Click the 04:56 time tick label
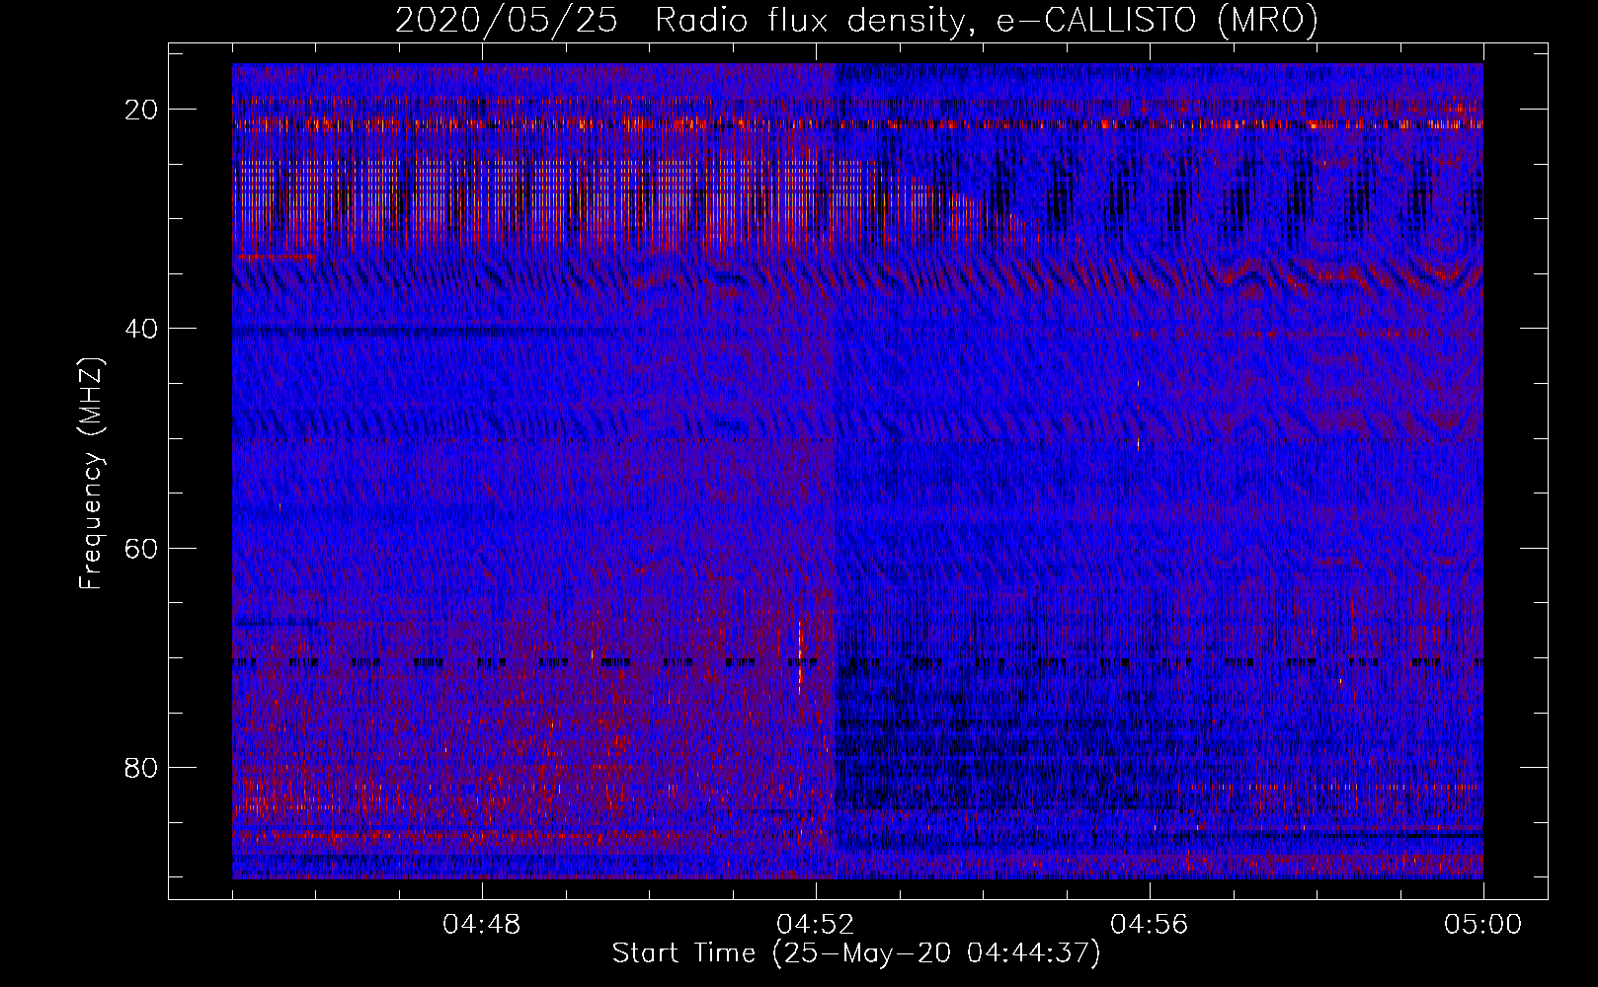 (x=1150, y=925)
